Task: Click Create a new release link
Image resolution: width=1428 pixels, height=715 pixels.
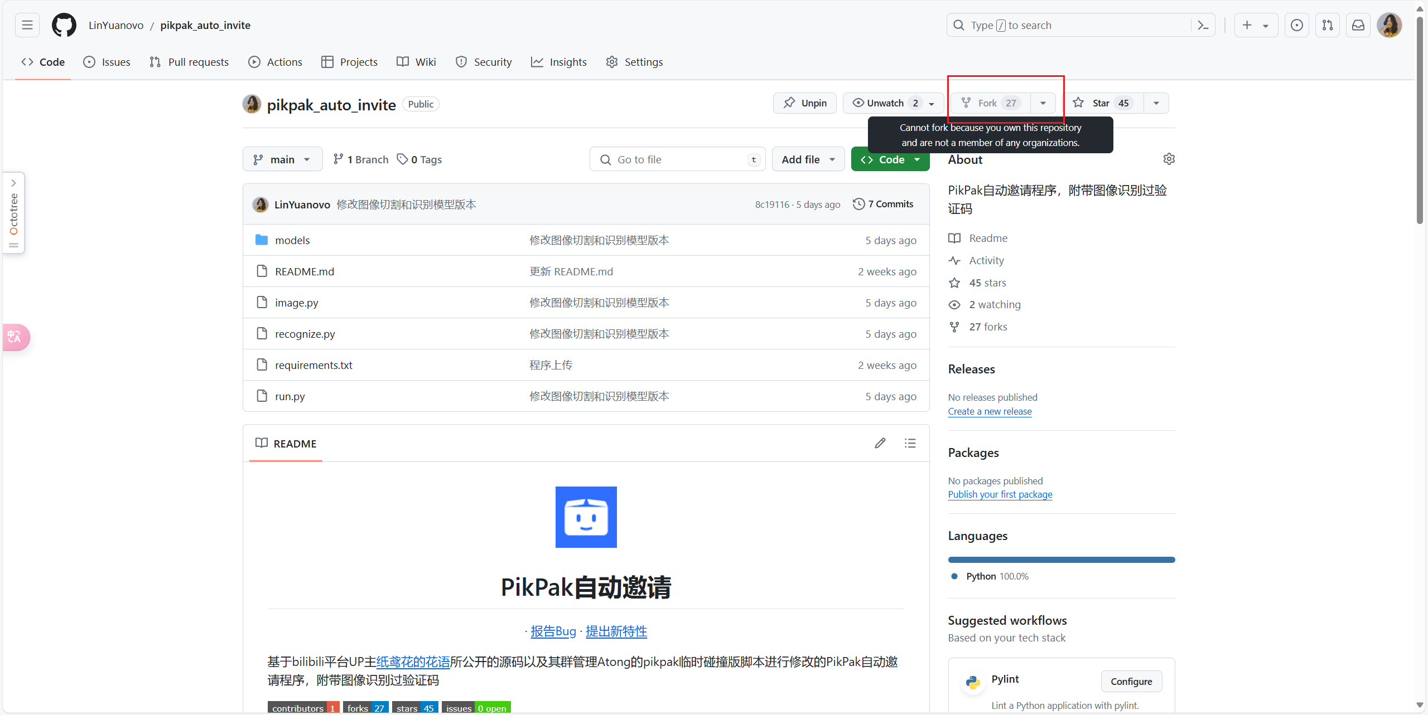Action: [x=990, y=411]
